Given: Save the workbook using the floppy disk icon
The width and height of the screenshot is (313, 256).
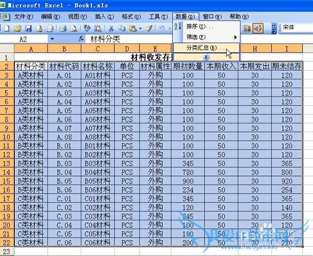Looking at the screenshot, I should pos(28,28).
